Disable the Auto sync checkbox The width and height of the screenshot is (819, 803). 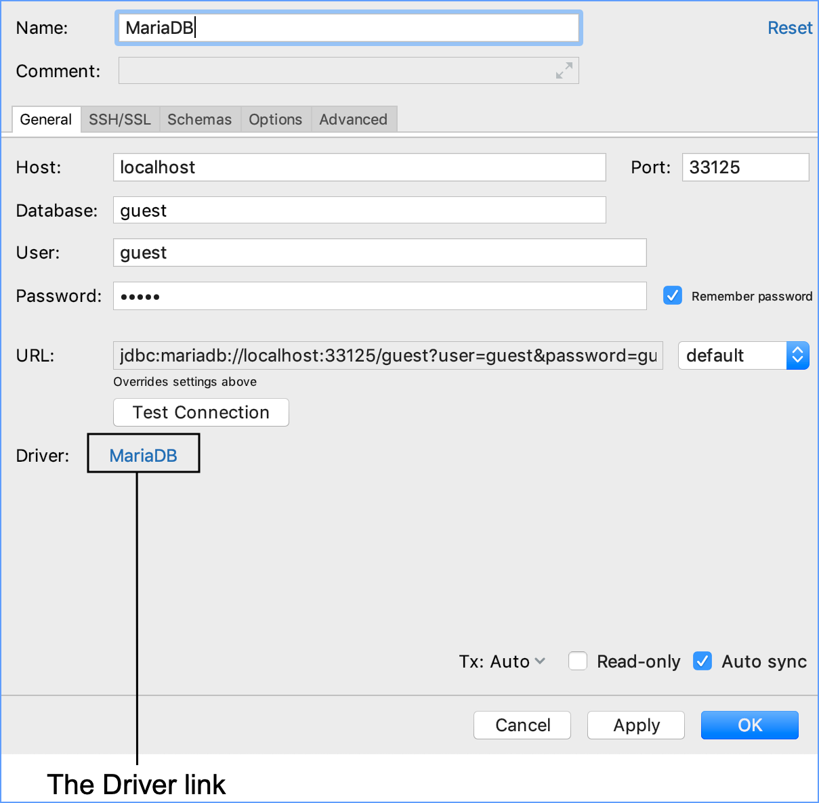[702, 661]
